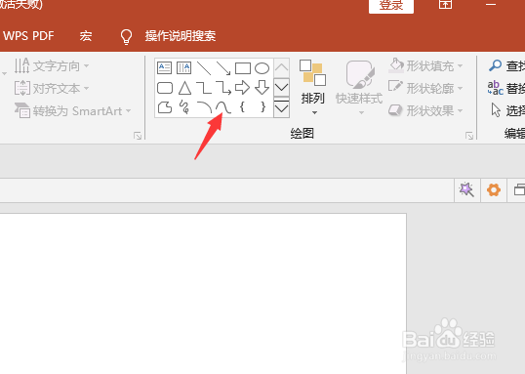Show previous row in shapes gallery
Image resolution: width=525 pixels, height=374 pixels.
pos(281,68)
